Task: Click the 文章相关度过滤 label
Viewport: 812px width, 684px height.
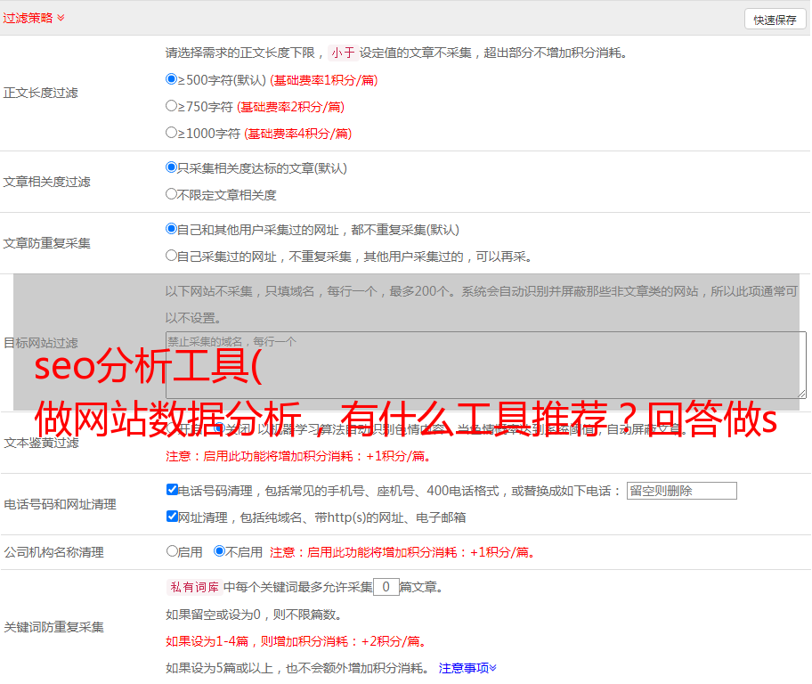Action: click(x=46, y=182)
